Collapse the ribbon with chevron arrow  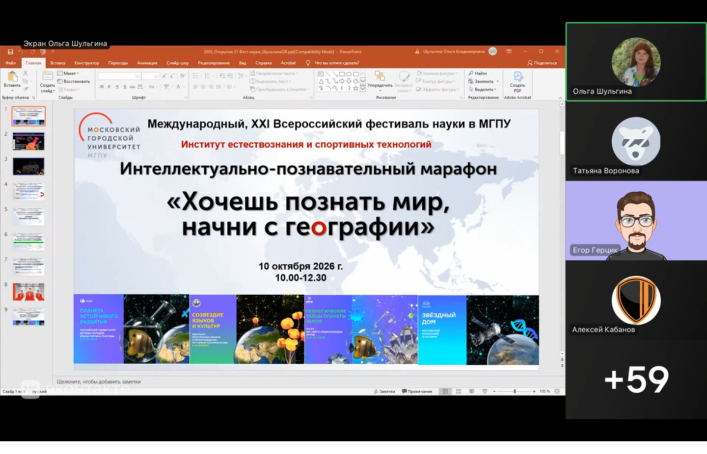click(x=561, y=98)
